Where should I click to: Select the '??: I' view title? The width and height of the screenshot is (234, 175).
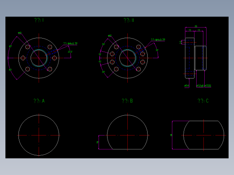[x=39, y=20]
